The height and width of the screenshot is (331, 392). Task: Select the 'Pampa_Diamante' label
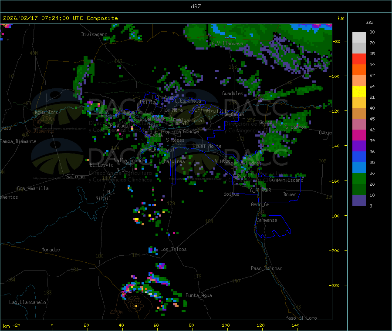point(18,141)
